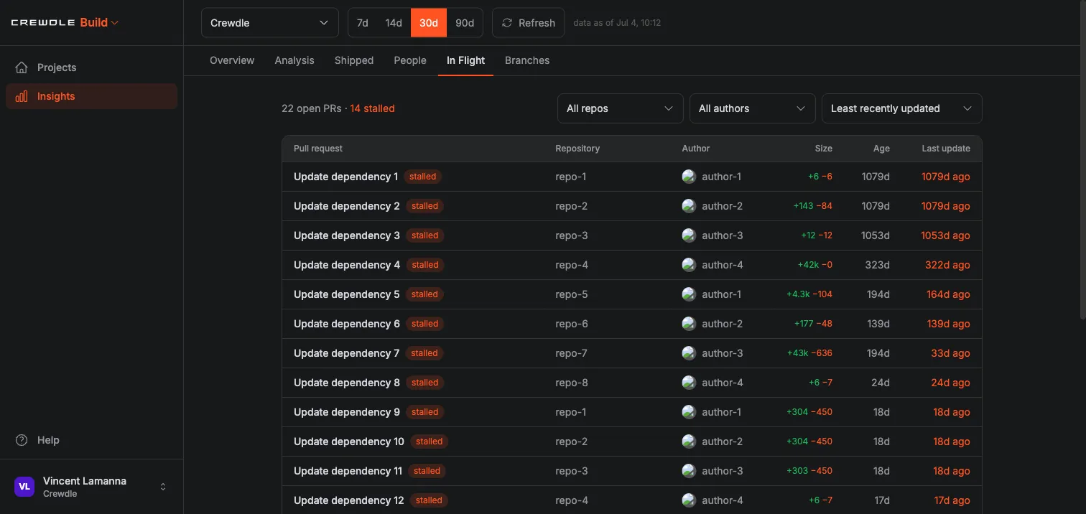Click the Refresh arrows icon
Viewport: 1086px width, 514px height.
(507, 23)
